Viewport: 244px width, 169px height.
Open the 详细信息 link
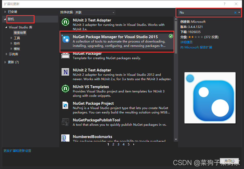point(187,42)
